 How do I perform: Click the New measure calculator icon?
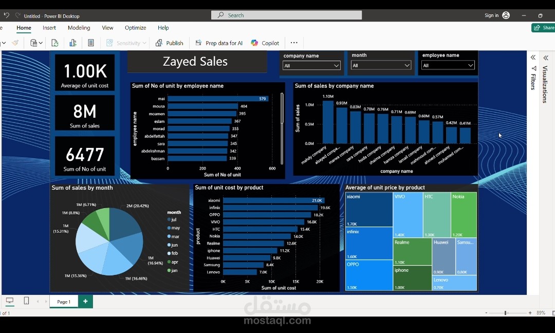pyautogui.click(x=91, y=43)
